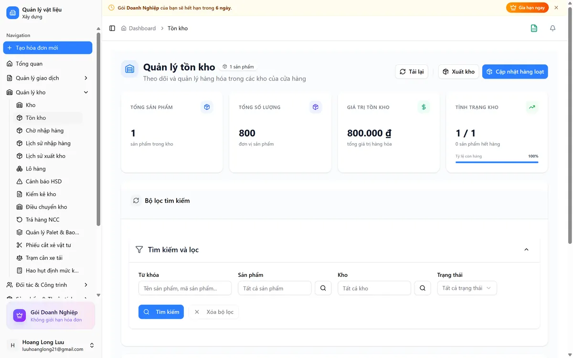Viewport: 573px width, 358px height.
Task: Collapse the Tìm kiếm và lọc panel
Action: click(526, 250)
